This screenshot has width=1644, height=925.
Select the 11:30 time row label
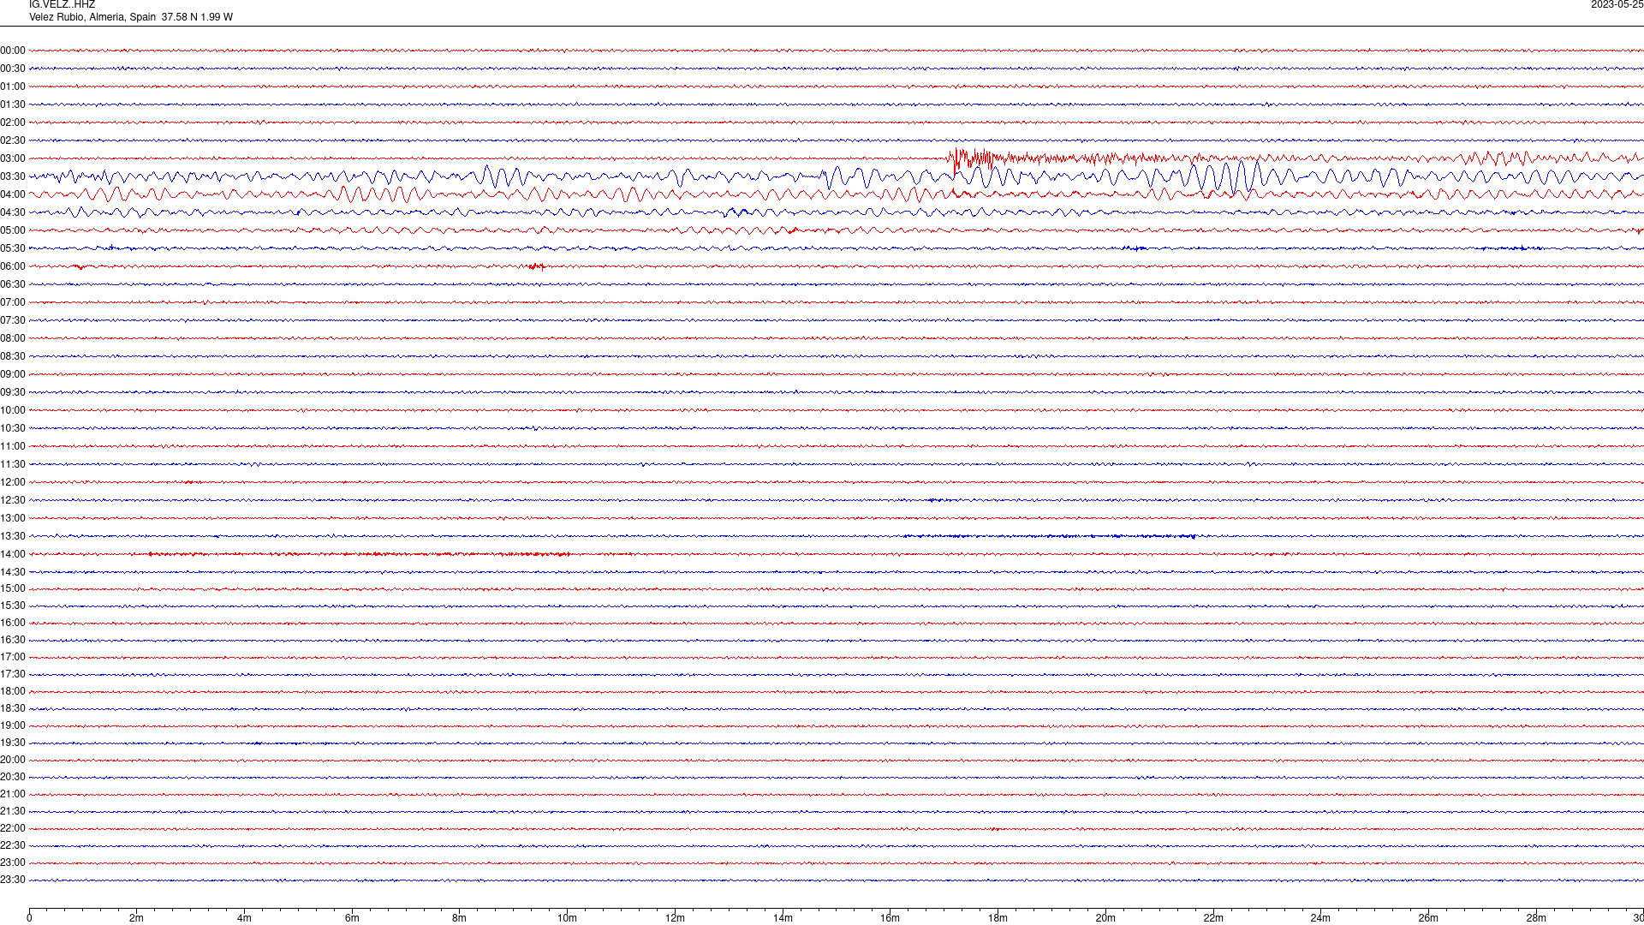point(13,464)
